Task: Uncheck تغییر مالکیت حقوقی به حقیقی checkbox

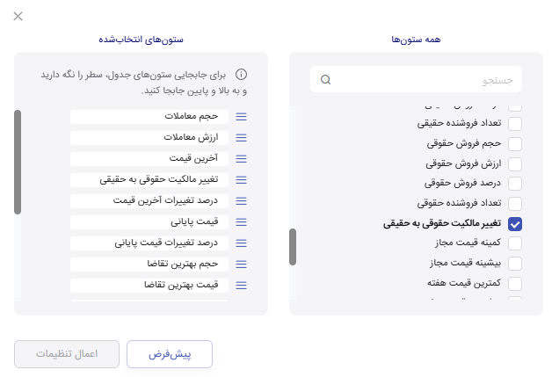Action: coord(515,224)
